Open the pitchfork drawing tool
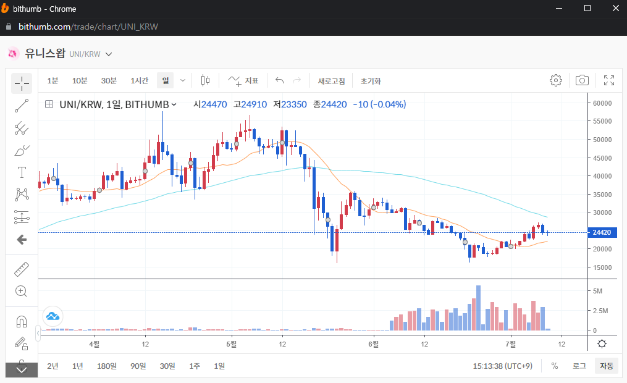Viewport: 627px width, 383px height. point(22,128)
